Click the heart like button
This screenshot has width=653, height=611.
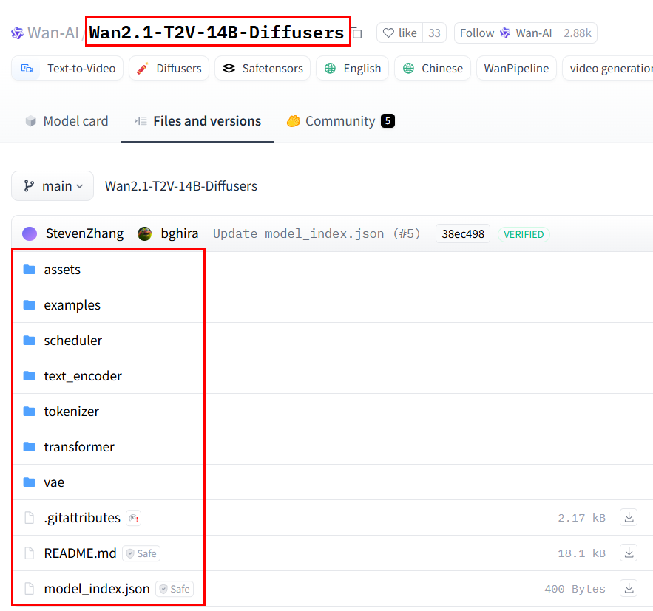point(399,33)
